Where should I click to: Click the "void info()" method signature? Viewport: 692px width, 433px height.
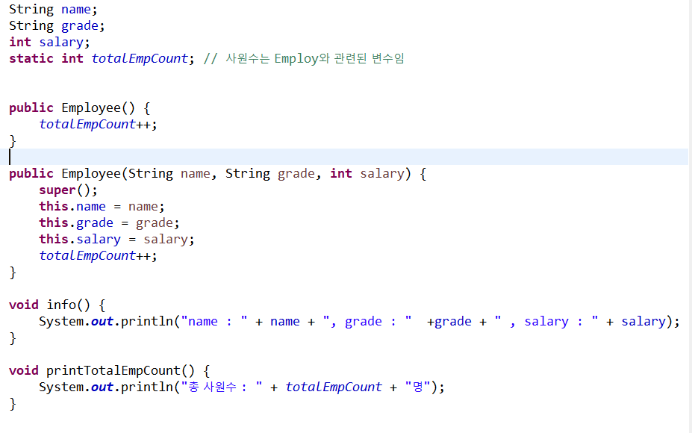click(49, 305)
